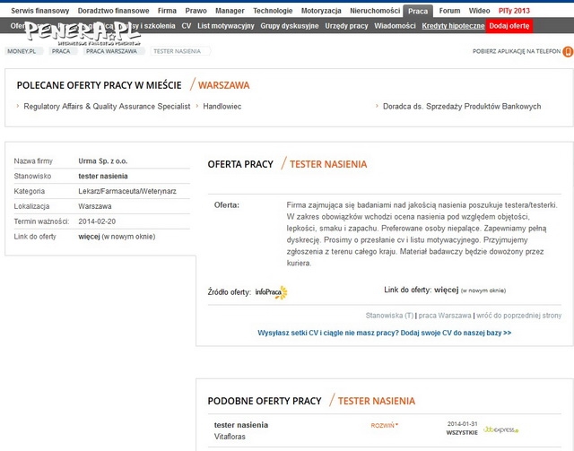
Task: Expand the ROZWIŃ details for Vitafloras offer
Action: click(385, 425)
